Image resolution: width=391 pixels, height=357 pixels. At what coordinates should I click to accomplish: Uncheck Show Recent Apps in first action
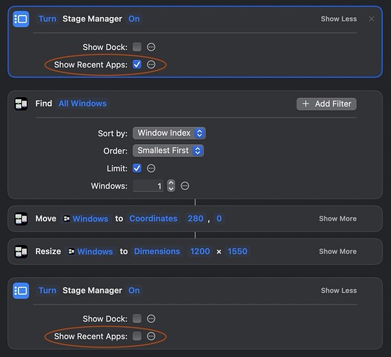(137, 64)
